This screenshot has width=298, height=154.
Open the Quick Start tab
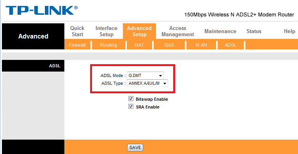77,31
